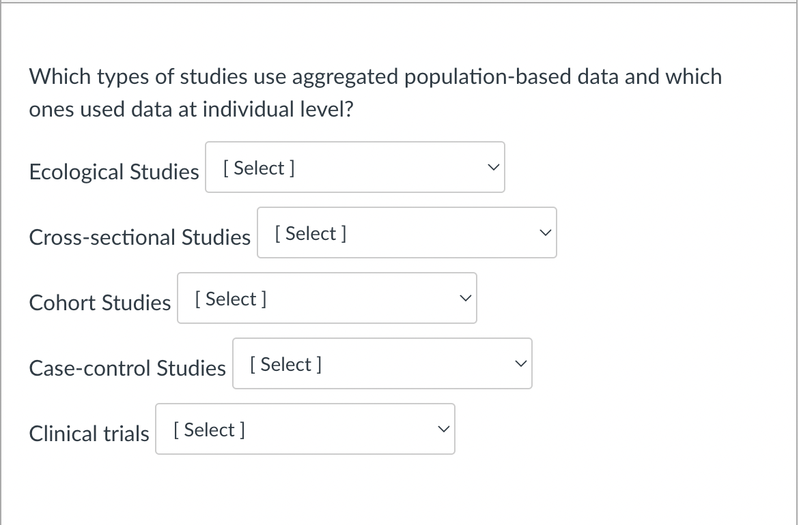Viewport: 799px width, 525px height.
Task: Click the chevron on the Clinical trials selector
Action: pos(443,428)
